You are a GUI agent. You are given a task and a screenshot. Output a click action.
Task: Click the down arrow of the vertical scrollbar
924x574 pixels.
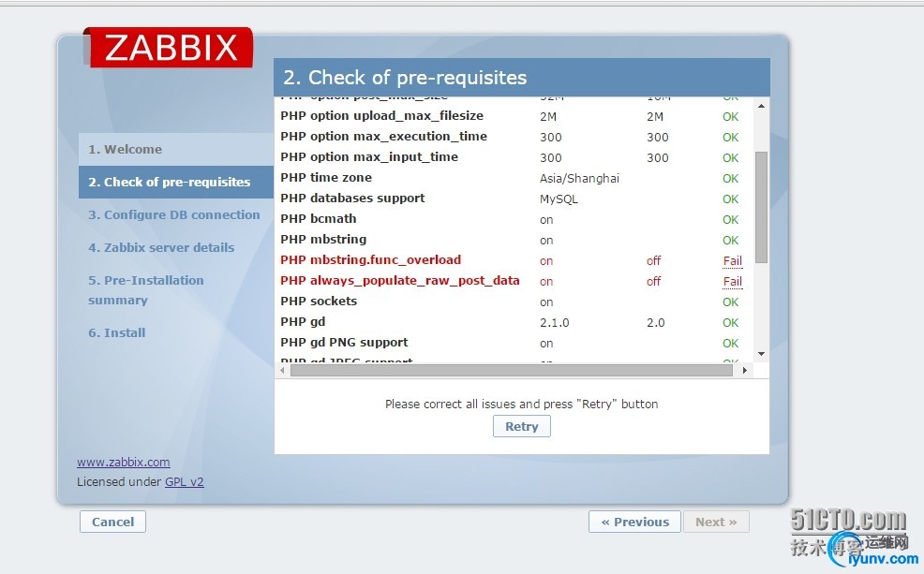point(761,354)
